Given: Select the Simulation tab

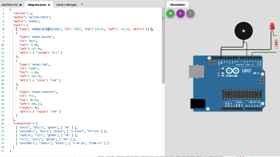Looking at the screenshot, I should point(177,5).
